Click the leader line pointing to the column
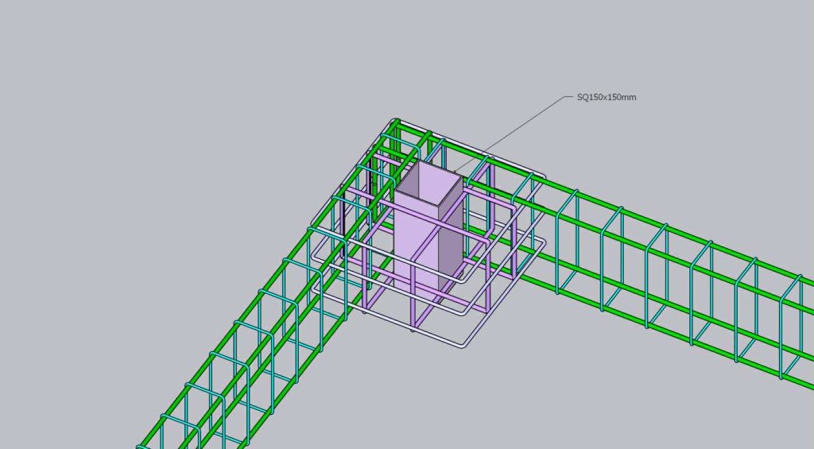 pyautogui.click(x=513, y=134)
